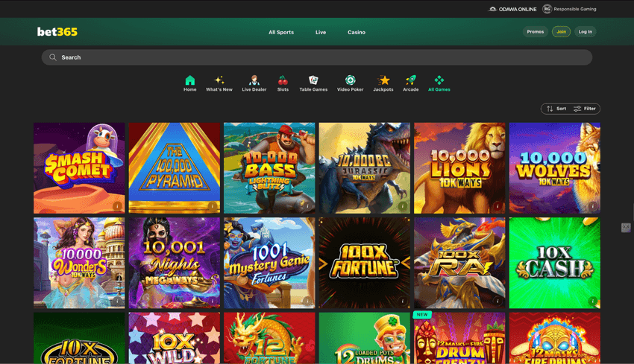
Task: Click the Join button
Action: click(561, 31)
